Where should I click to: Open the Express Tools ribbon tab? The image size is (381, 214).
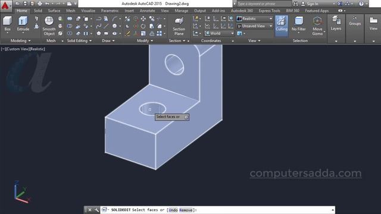[x=269, y=11]
